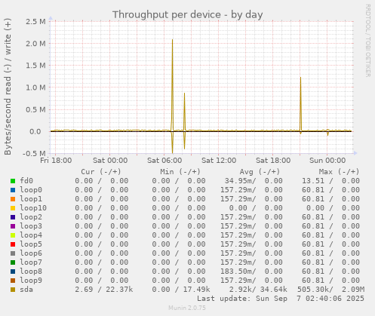Image resolution: width=375 pixels, height=316 pixels.
Task: Select the 'sda' device label
Action: coord(26,290)
